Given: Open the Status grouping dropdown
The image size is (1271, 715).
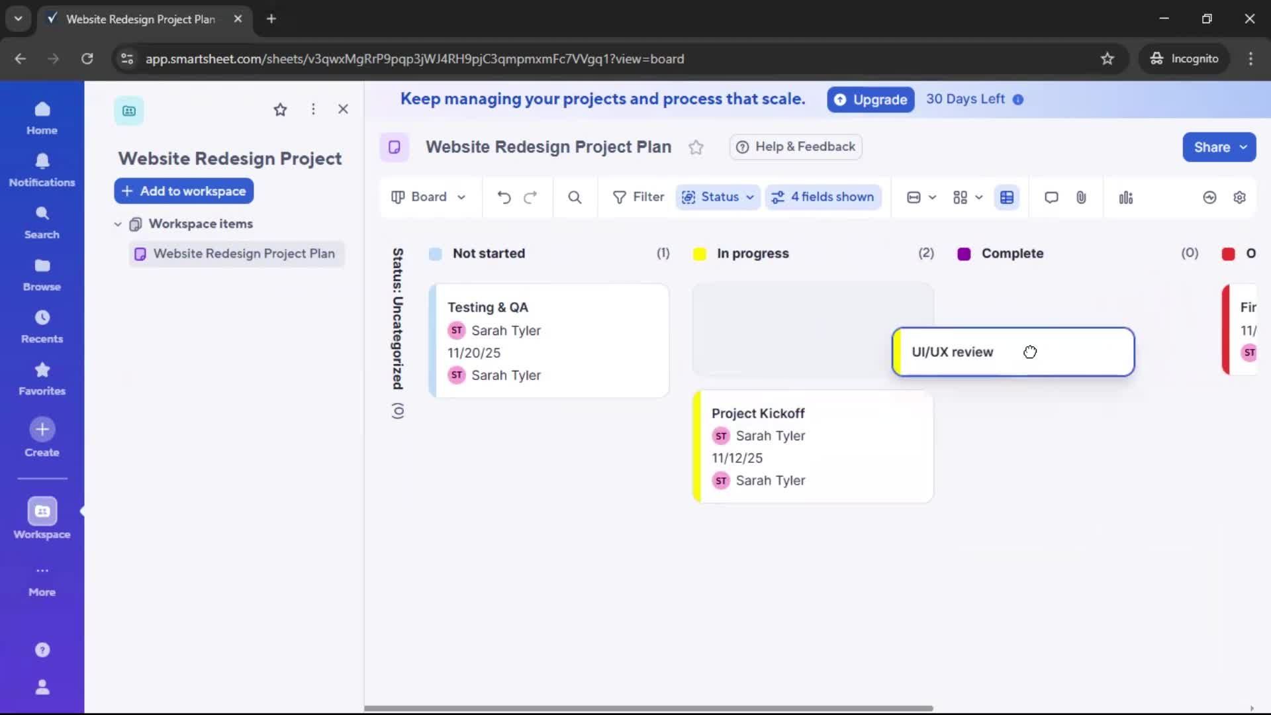Looking at the screenshot, I should (x=718, y=197).
